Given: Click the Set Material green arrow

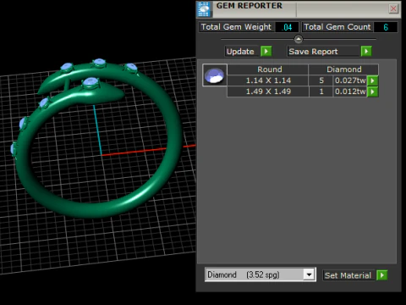Looking at the screenshot, I should (x=382, y=275).
